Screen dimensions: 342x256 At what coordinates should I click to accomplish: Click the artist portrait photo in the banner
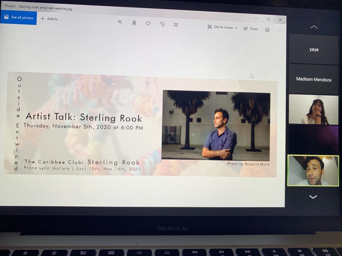[x=216, y=125]
